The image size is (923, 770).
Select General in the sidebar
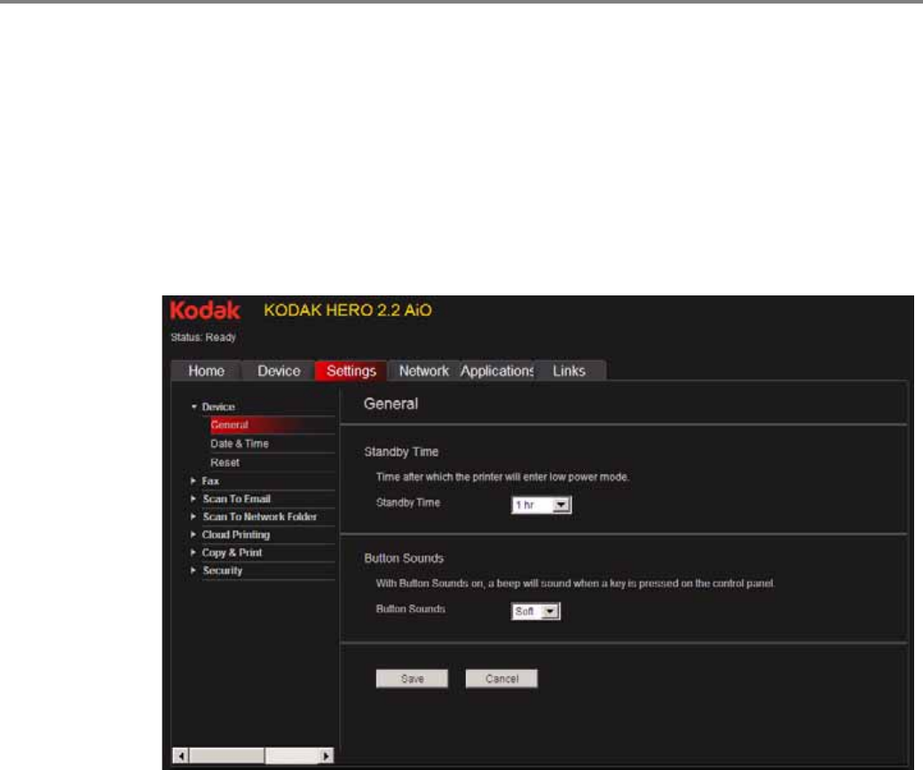[x=272, y=425]
